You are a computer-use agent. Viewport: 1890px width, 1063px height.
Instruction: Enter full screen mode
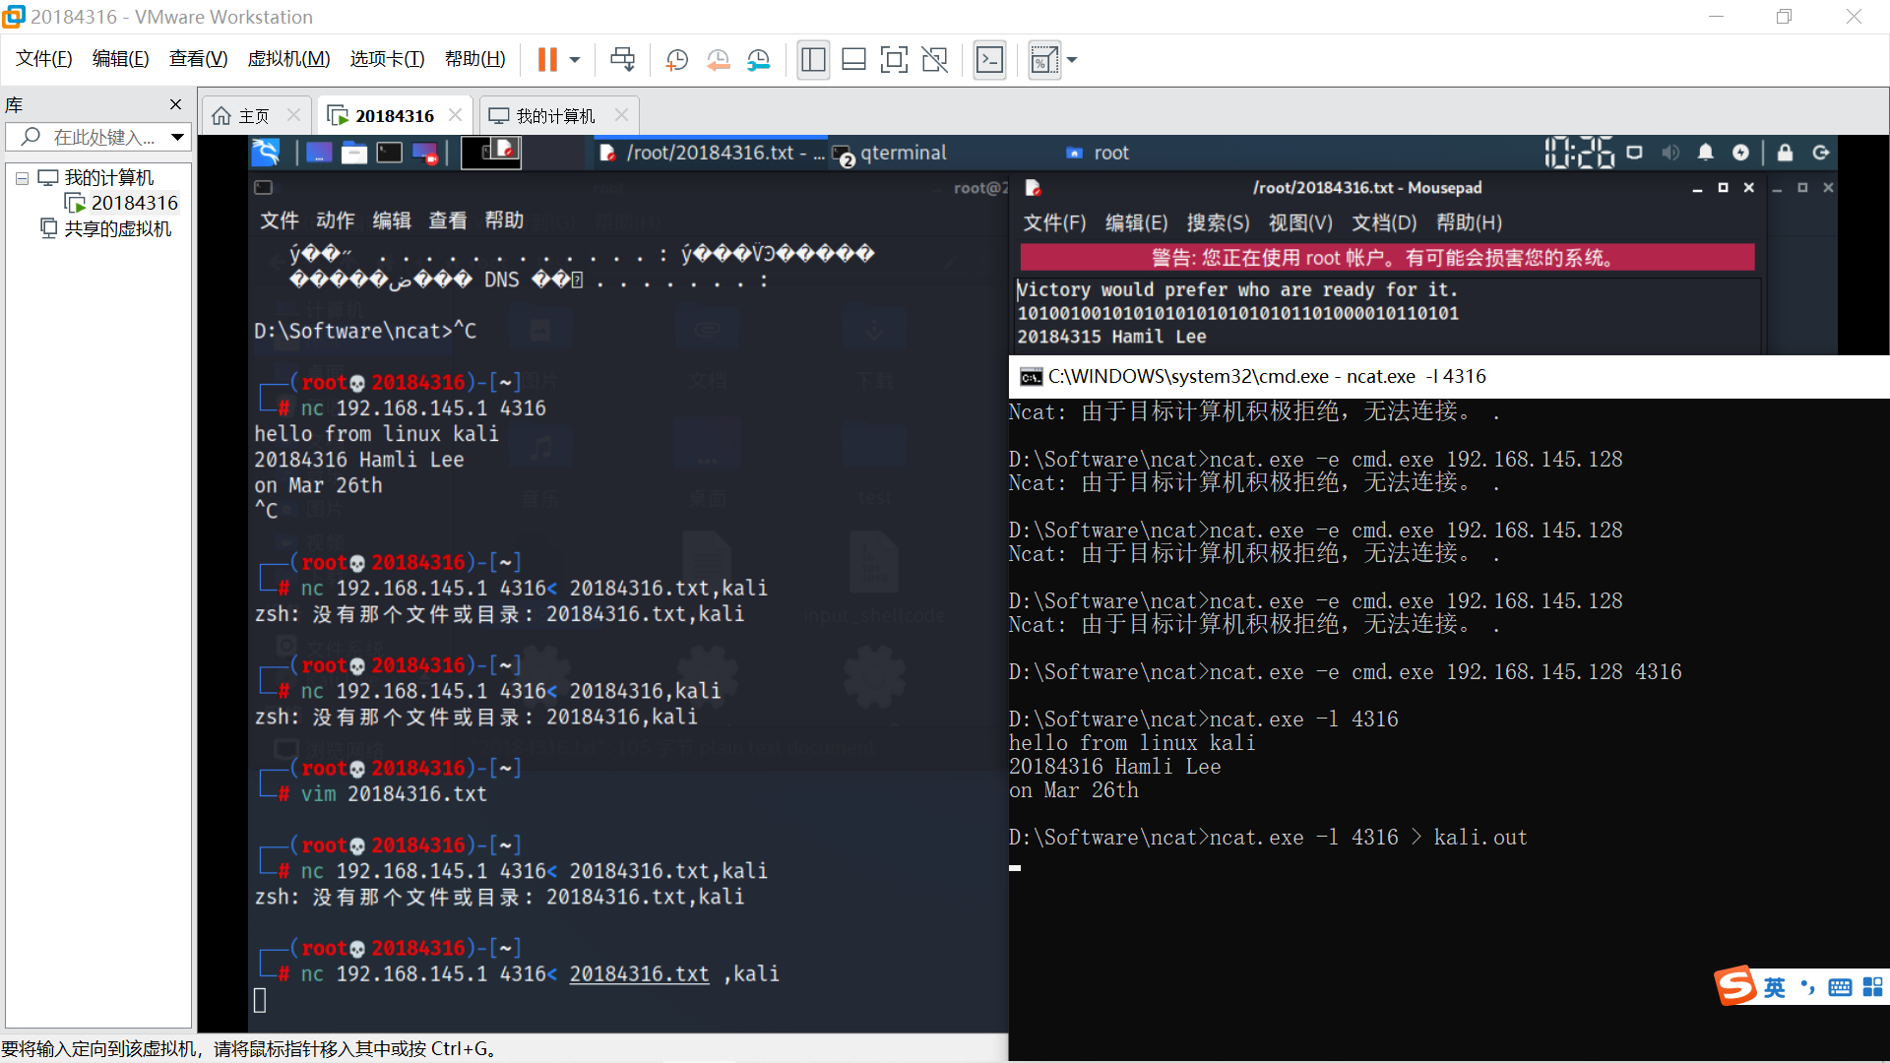pyautogui.click(x=894, y=60)
